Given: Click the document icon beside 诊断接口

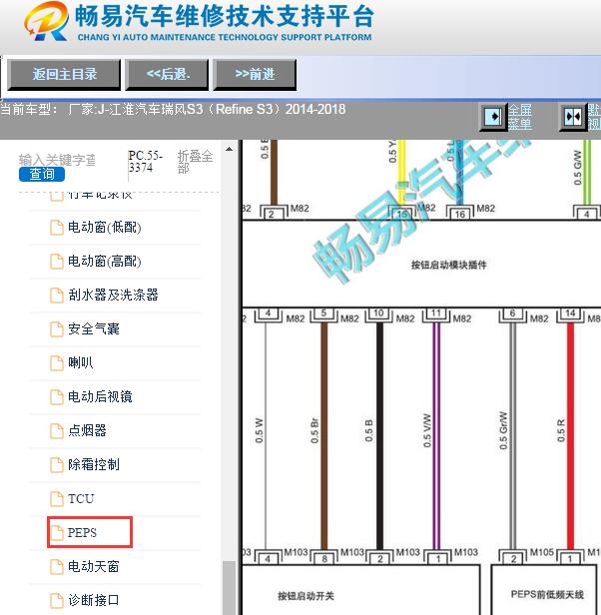Looking at the screenshot, I should [57, 600].
